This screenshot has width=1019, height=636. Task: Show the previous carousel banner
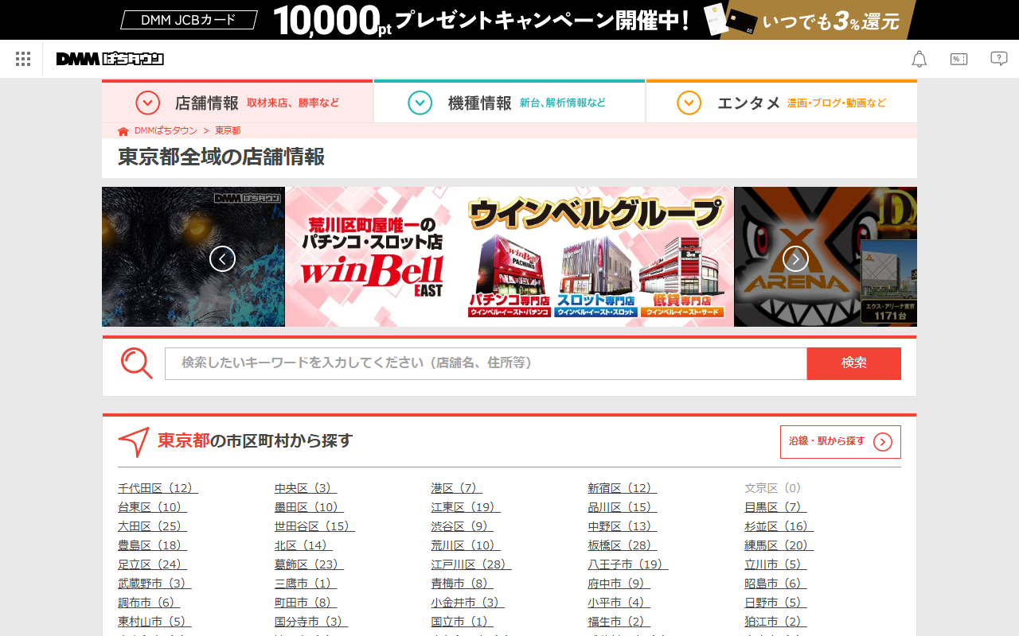pos(222,258)
